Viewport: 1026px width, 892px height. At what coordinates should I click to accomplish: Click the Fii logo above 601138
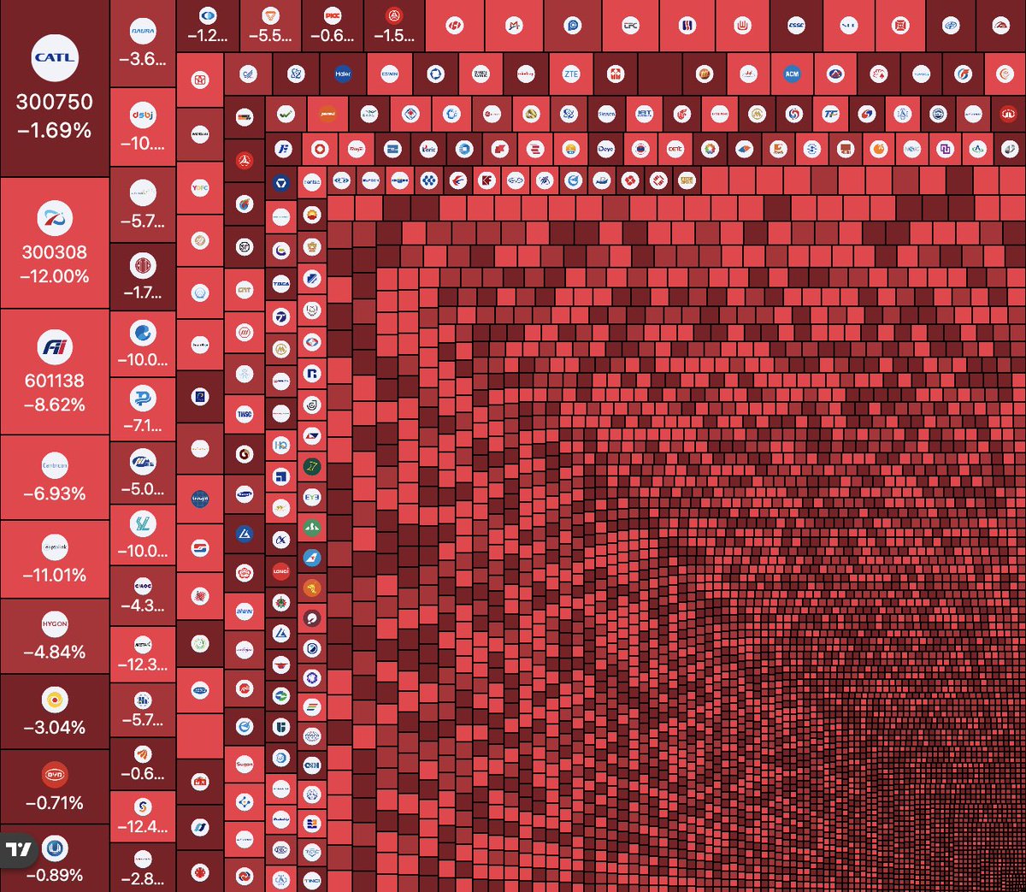click(x=55, y=347)
